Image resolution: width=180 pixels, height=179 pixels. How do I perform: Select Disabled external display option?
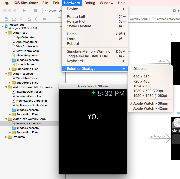tap(150, 69)
